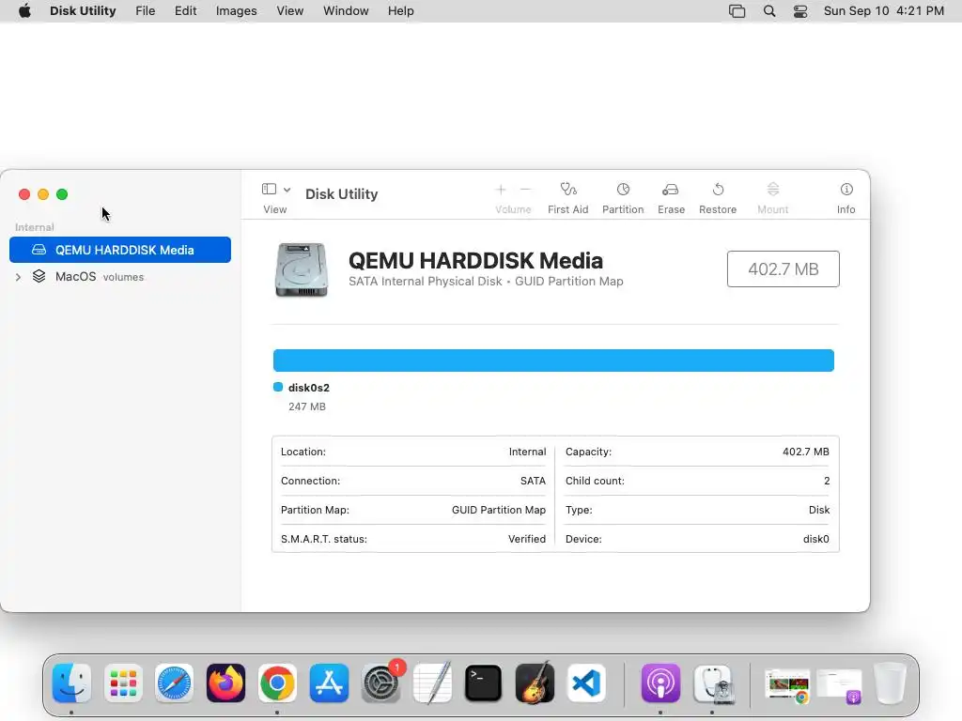Click the Erase toolbar icon
This screenshot has width=962, height=721.
(671, 190)
